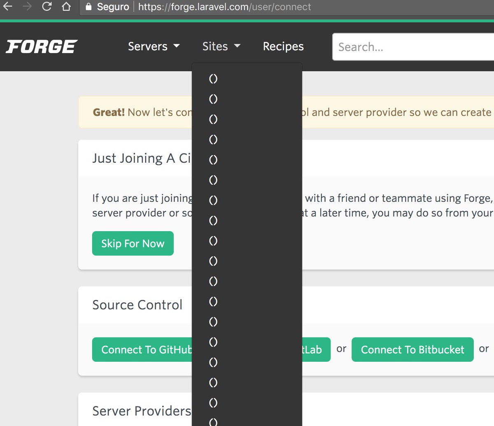494x426 pixels.
Task: Click Skip For Now button
Action: (x=133, y=243)
